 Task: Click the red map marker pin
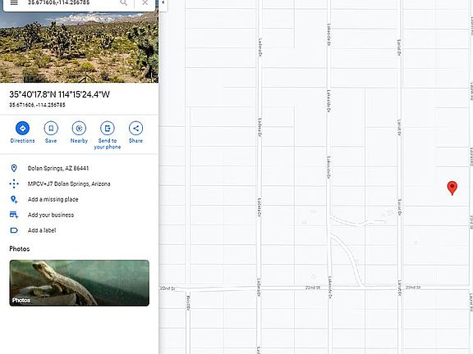pyautogui.click(x=452, y=188)
